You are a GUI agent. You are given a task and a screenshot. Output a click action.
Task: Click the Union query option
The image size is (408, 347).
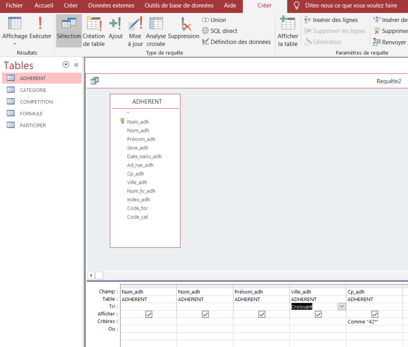(x=214, y=20)
